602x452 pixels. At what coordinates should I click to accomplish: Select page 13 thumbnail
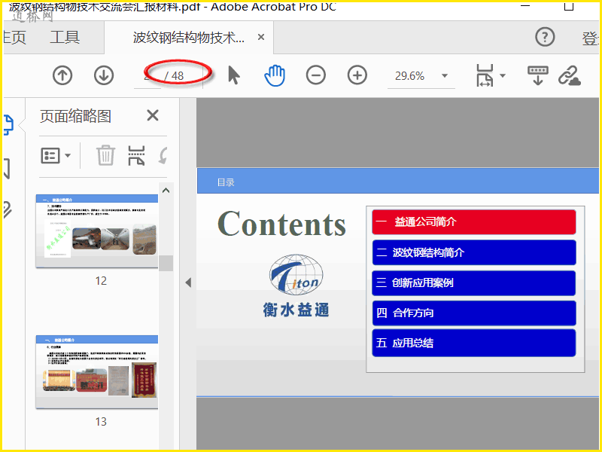point(97,371)
